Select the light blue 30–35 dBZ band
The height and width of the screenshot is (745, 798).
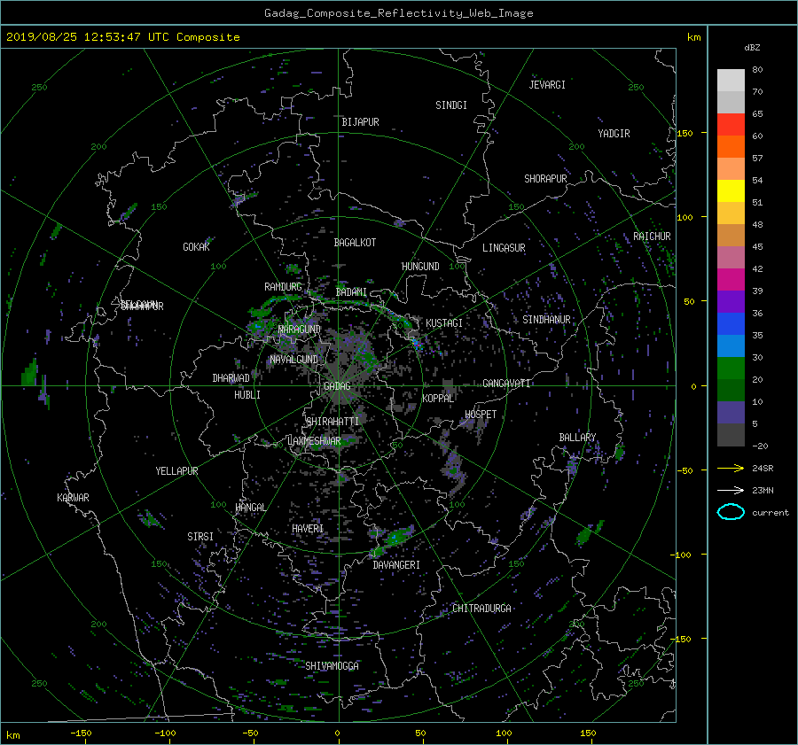pyautogui.click(x=731, y=346)
